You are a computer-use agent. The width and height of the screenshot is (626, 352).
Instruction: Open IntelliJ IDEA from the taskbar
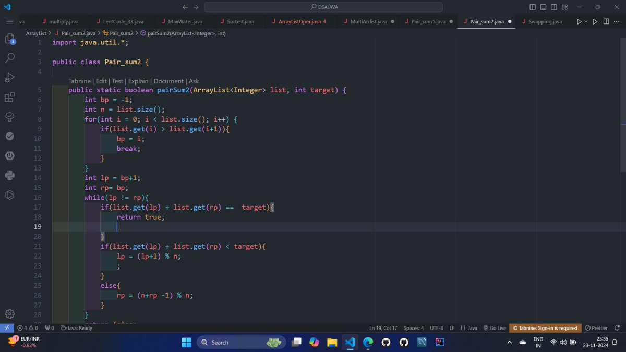pyautogui.click(x=440, y=342)
